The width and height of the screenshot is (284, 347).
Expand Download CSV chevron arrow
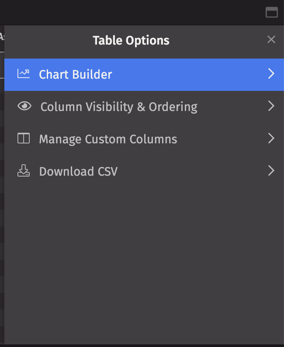271,171
